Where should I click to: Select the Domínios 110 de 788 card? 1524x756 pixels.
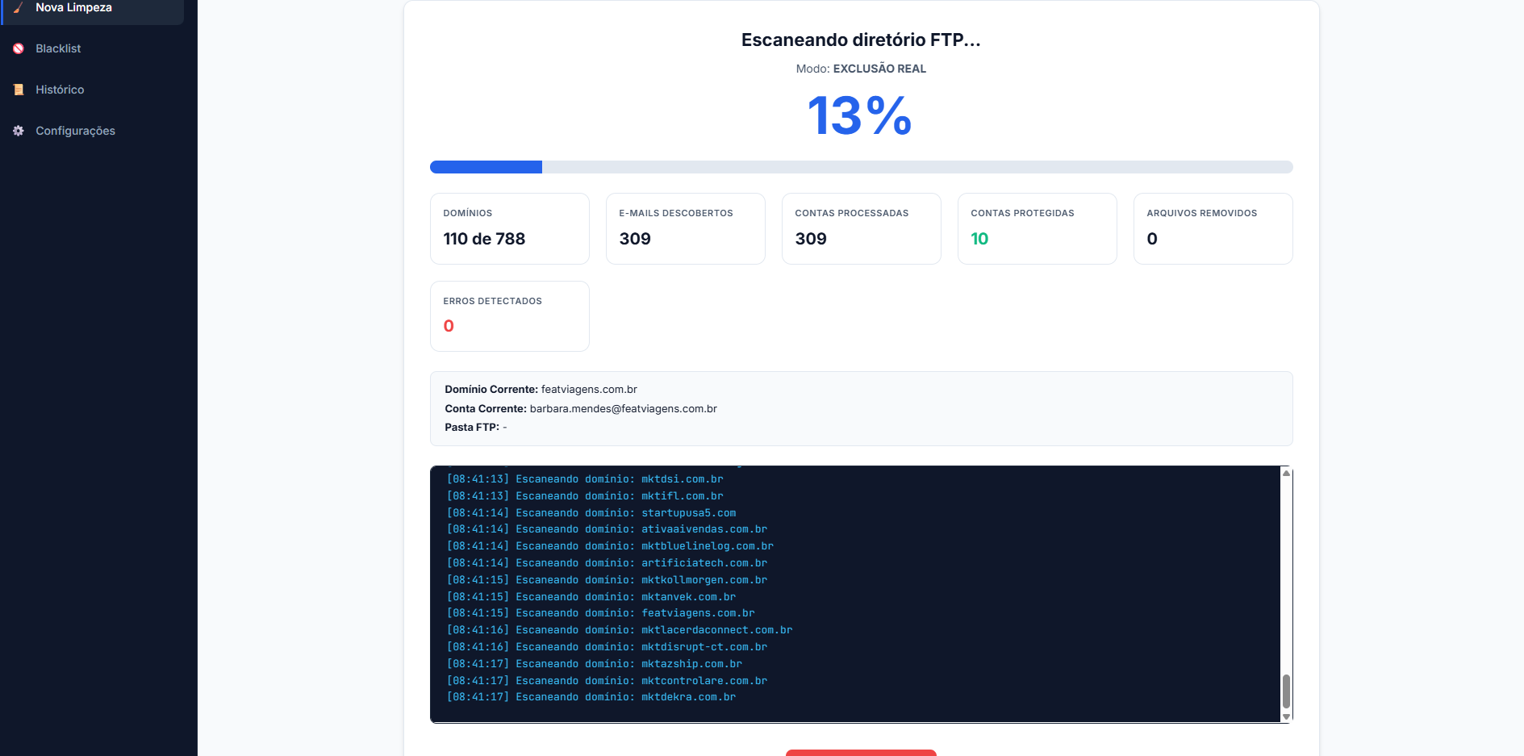[x=510, y=228]
